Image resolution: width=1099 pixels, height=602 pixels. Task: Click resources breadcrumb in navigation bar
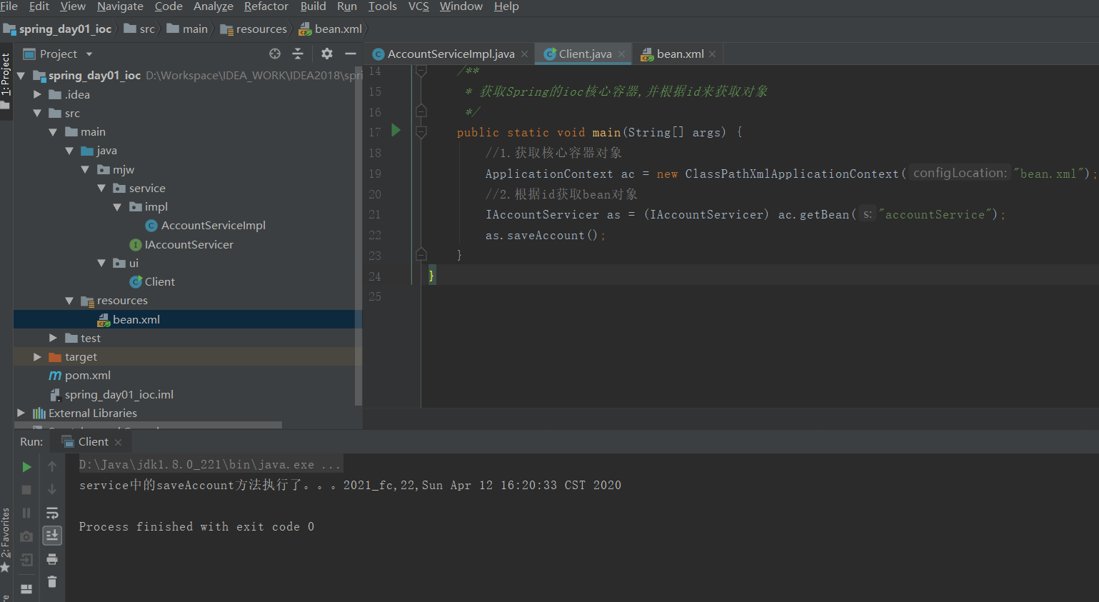coord(254,29)
